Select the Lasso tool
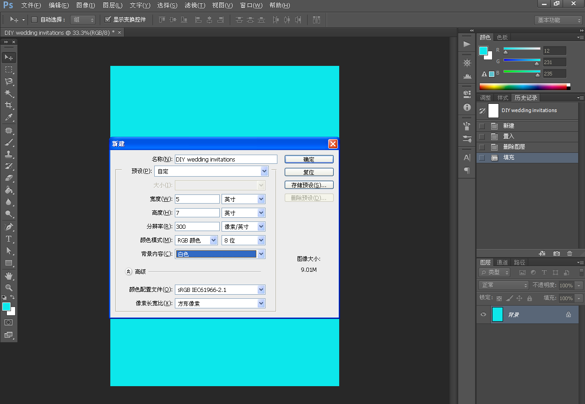 coord(9,81)
